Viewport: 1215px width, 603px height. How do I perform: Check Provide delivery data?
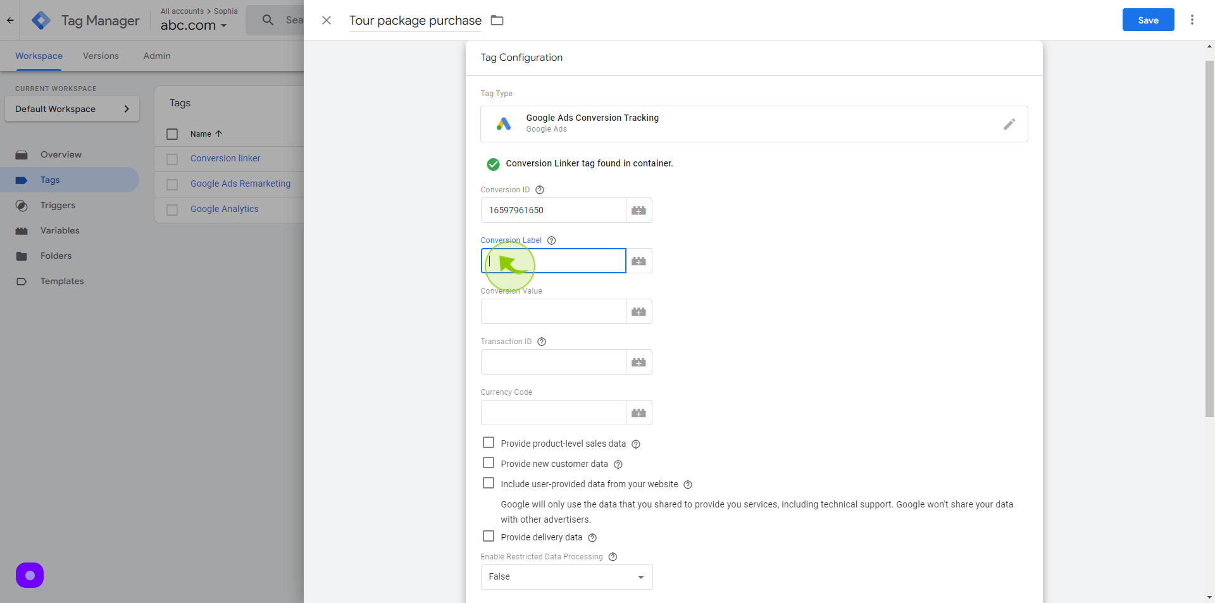[489, 536]
